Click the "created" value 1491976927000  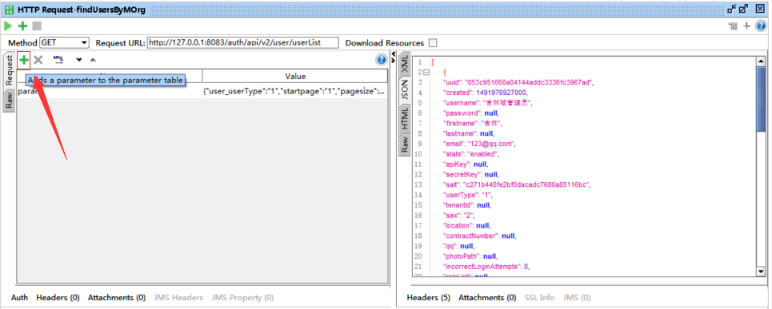(502, 93)
